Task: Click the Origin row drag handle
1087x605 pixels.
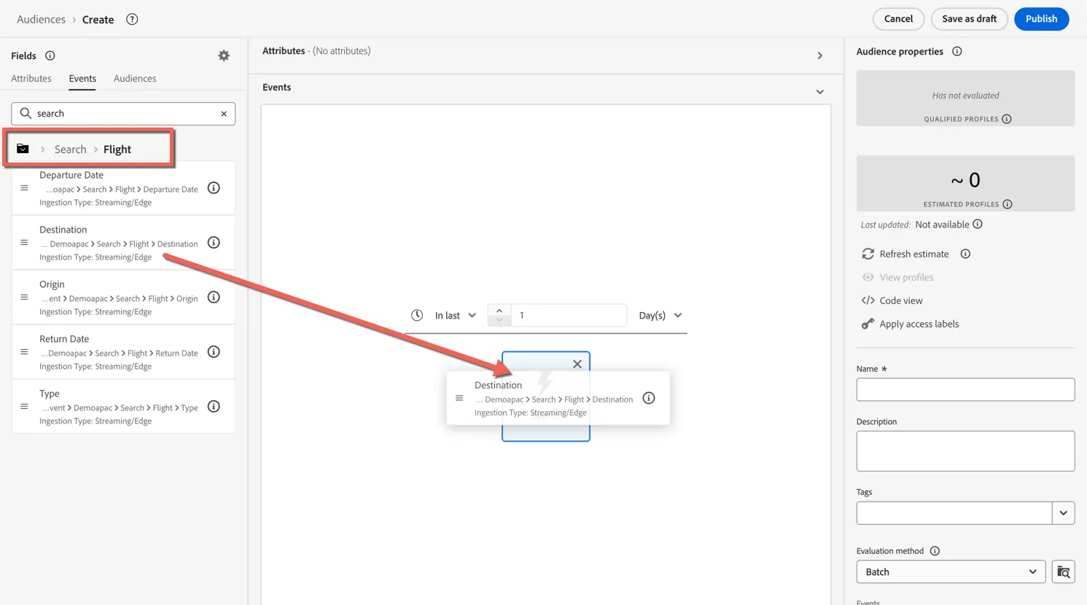Action: pyautogui.click(x=24, y=297)
